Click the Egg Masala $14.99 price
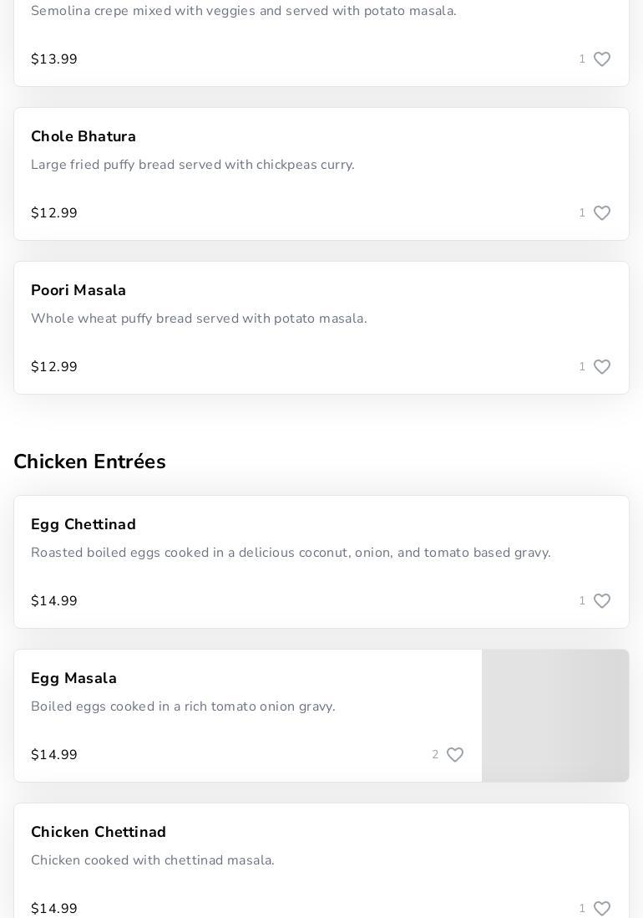Viewport: 643px width, 918px height. [54, 755]
